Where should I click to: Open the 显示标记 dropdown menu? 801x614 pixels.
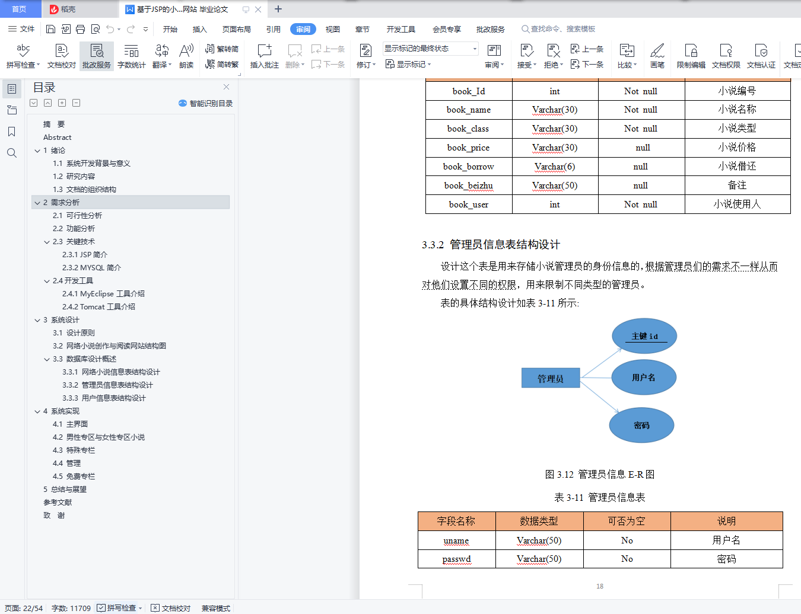[408, 64]
